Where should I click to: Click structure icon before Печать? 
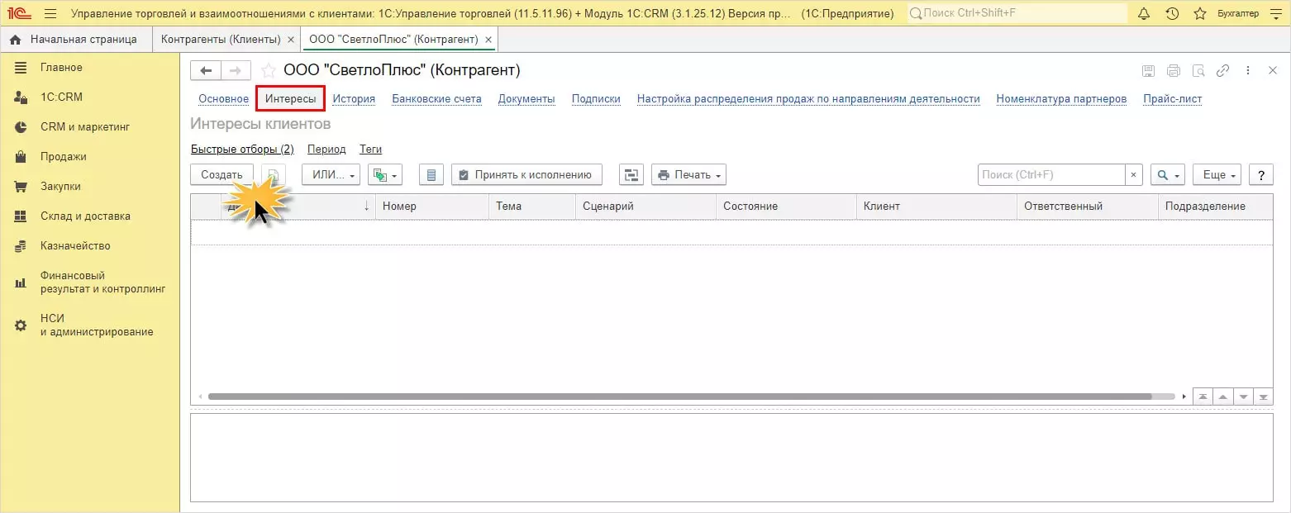pyautogui.click(x=631, y=174)
